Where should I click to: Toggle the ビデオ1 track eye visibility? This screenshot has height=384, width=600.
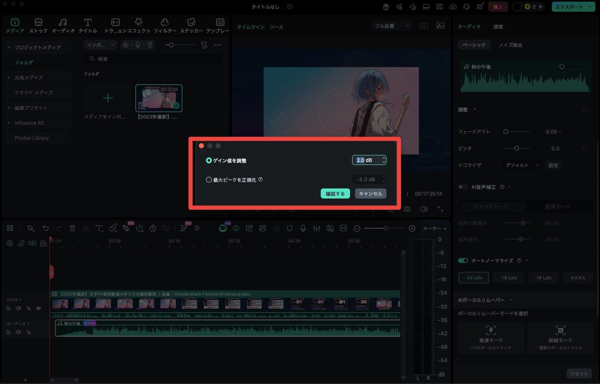(39, 308)
